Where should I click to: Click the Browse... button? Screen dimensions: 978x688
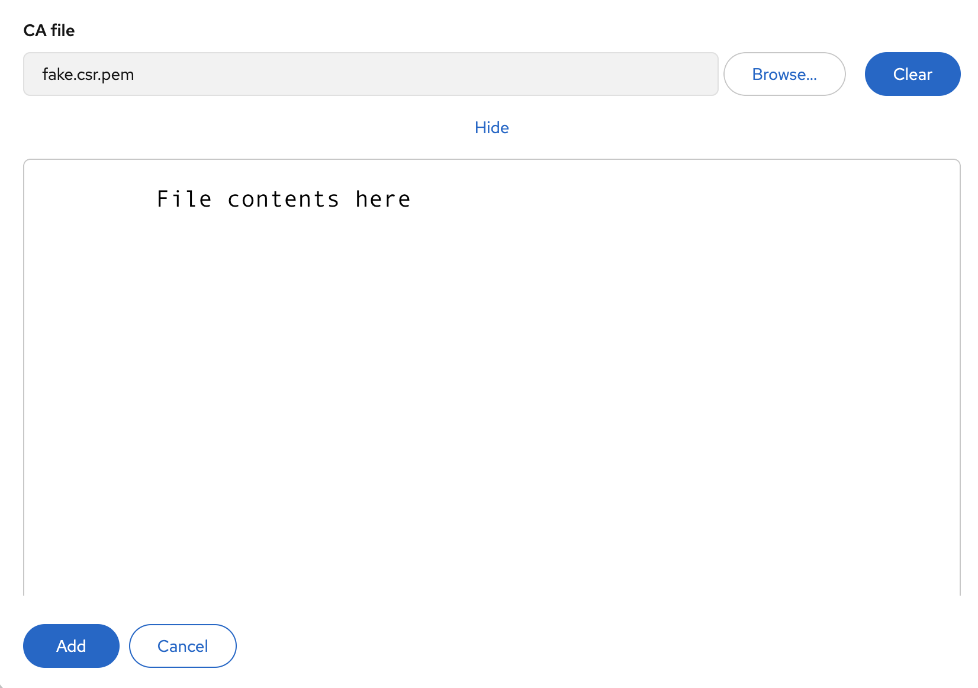point(784,74)
